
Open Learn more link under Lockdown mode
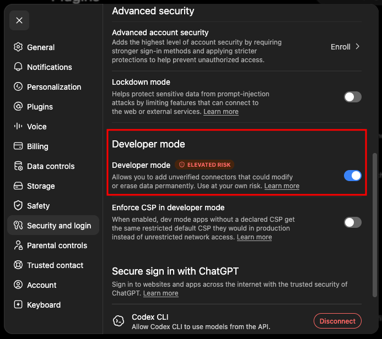pos(221,112)
